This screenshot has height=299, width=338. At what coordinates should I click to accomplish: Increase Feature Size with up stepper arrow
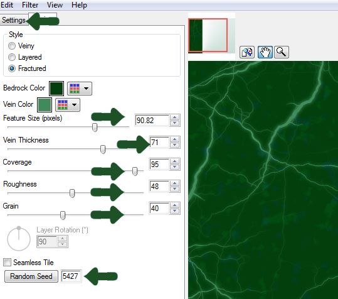coord(174,117)
